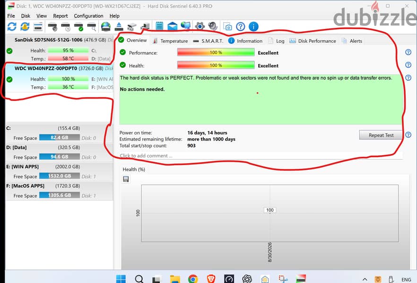Click the WDC 36 °C temperature bar
417x283 pixels.
click(68, 87)
